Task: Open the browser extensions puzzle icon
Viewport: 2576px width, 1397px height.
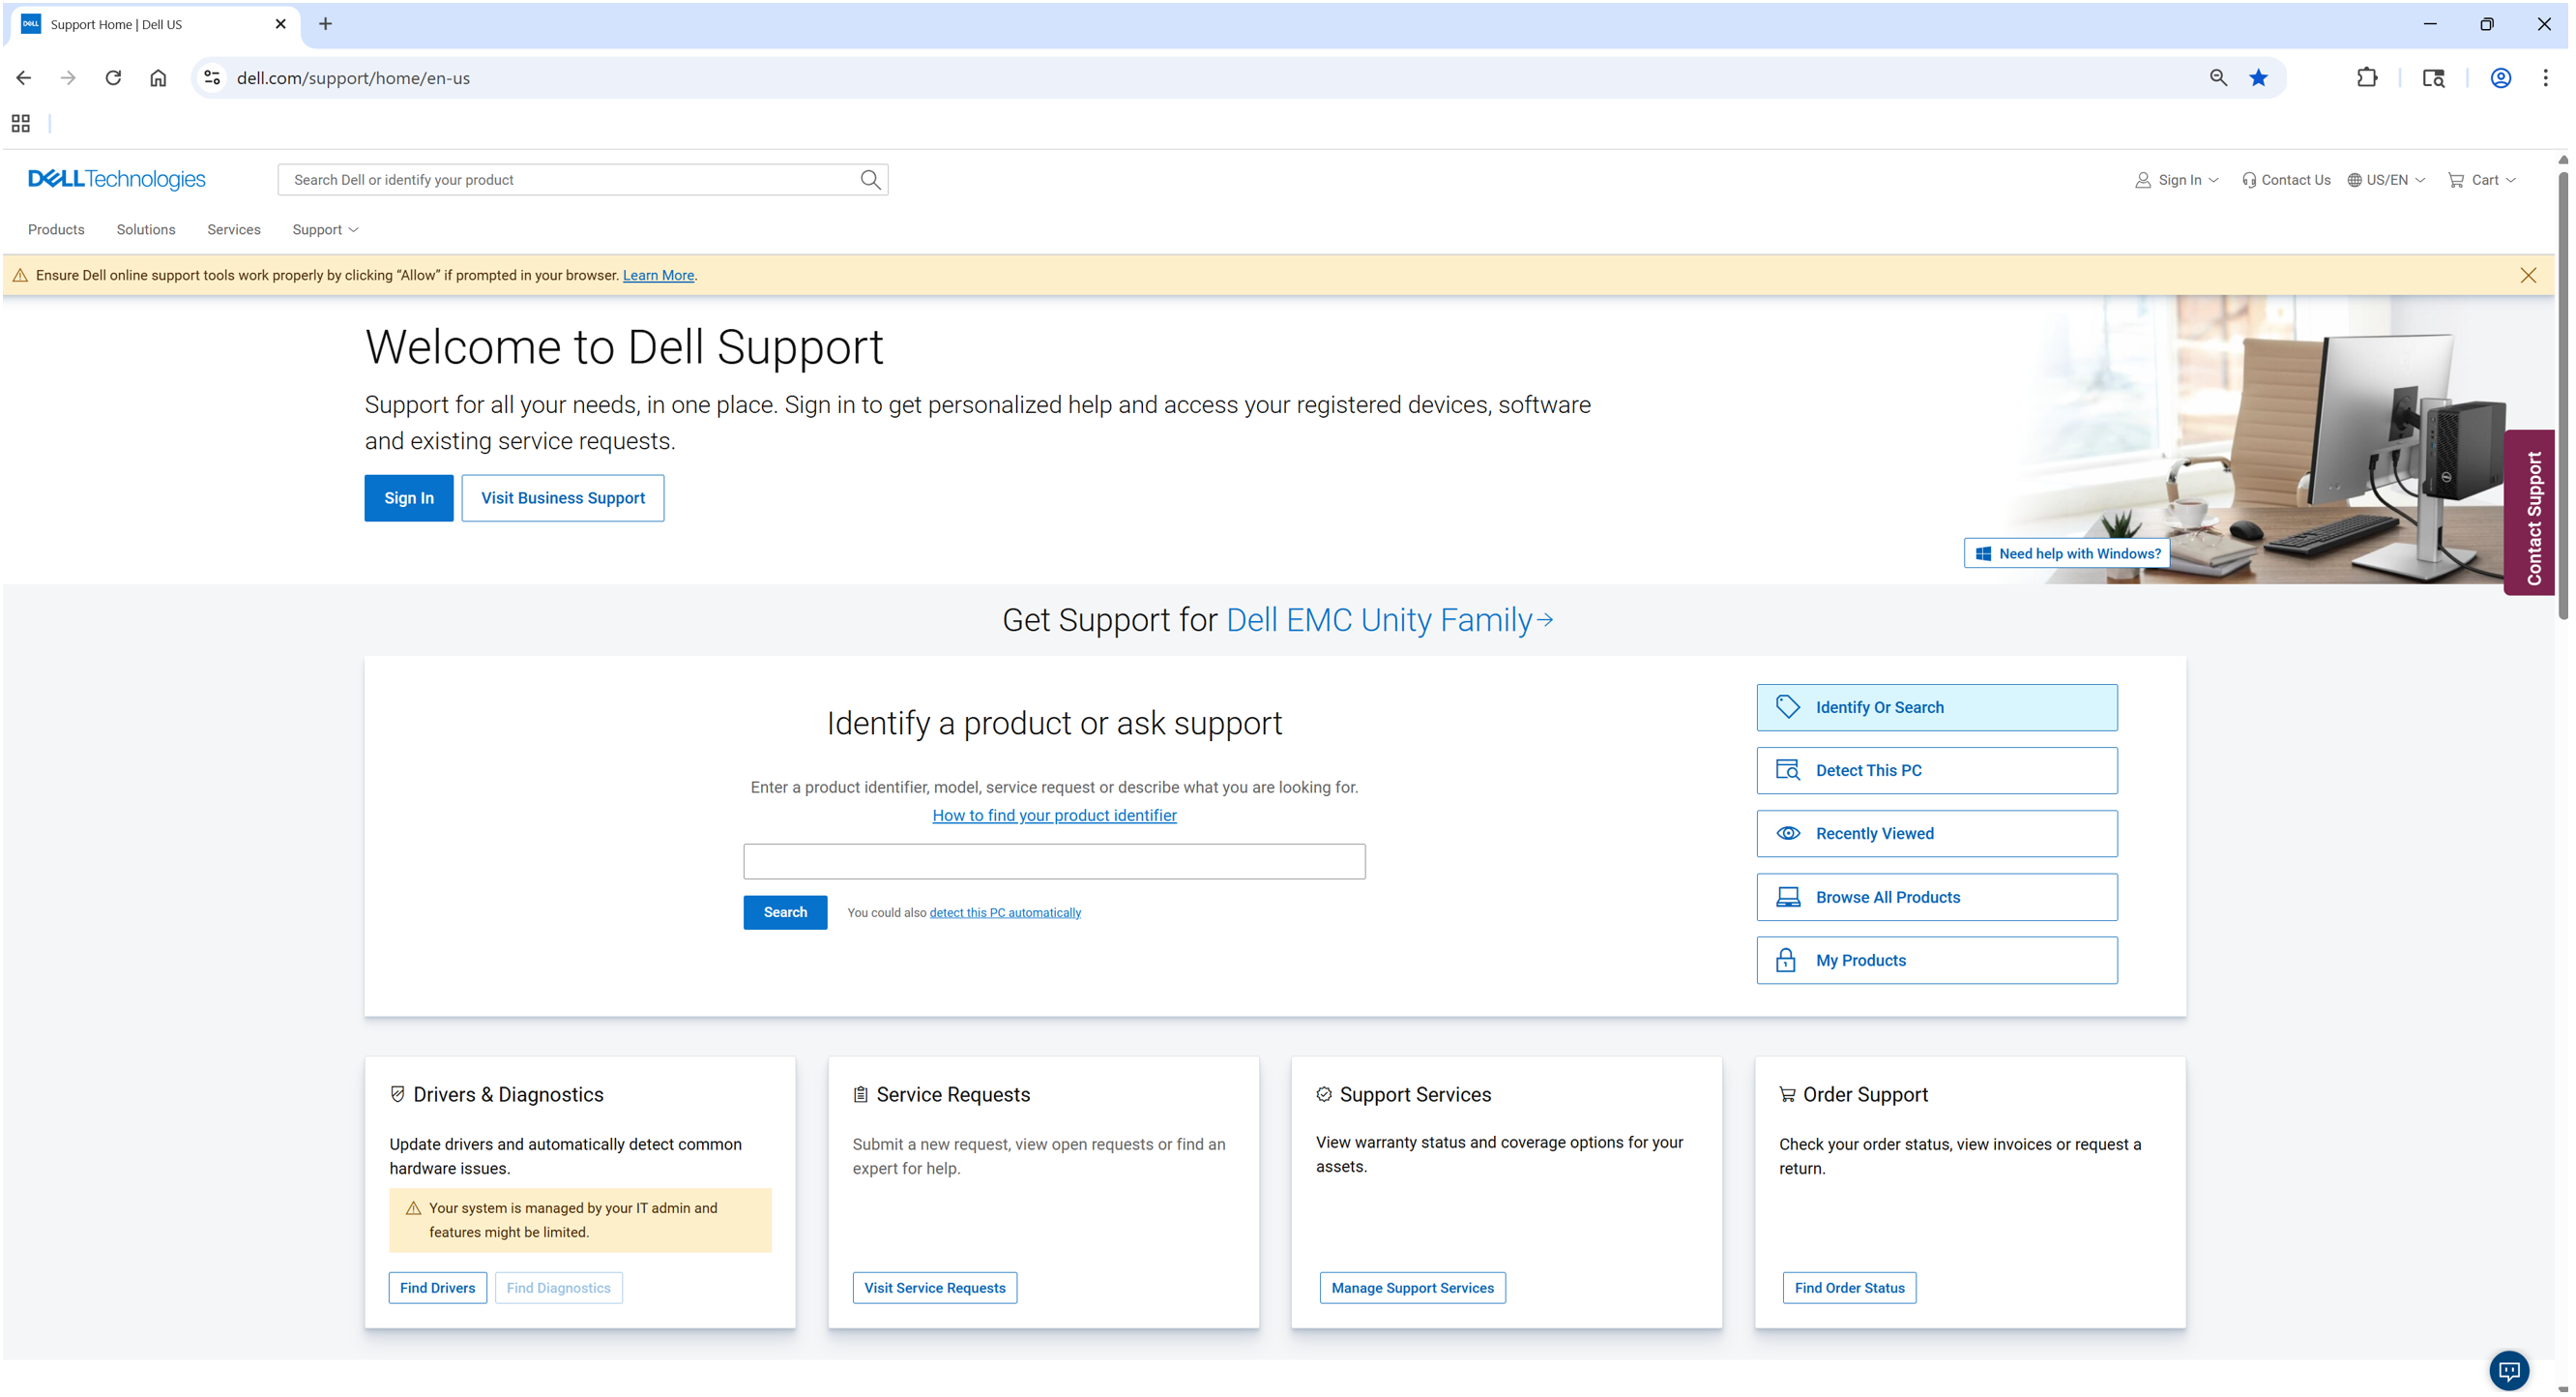Action: tap(2366, 78)
